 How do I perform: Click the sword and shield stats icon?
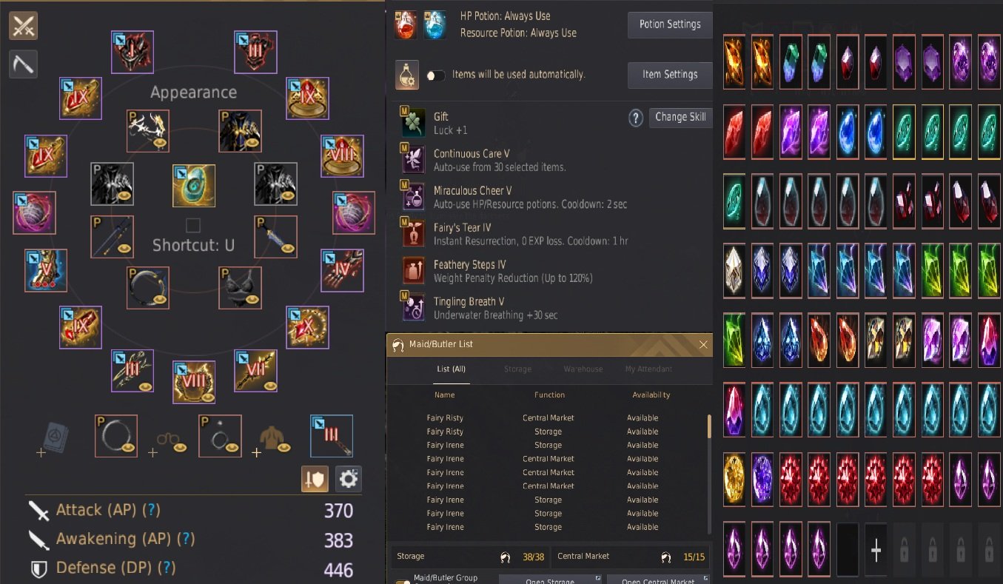point(315,479)
